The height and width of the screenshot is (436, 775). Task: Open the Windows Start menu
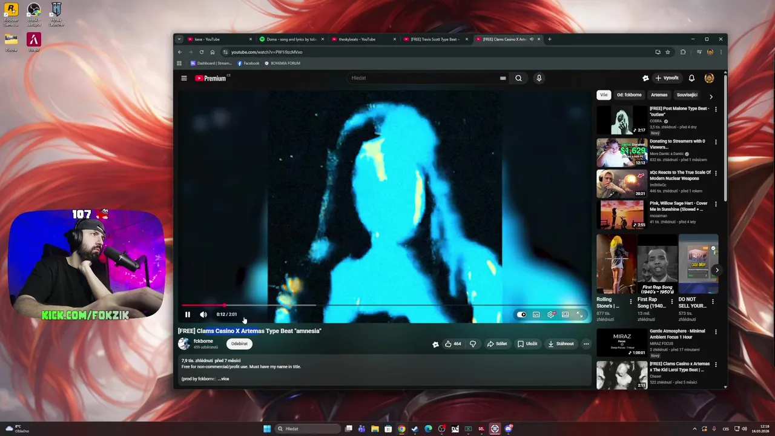tap(267, 429)
